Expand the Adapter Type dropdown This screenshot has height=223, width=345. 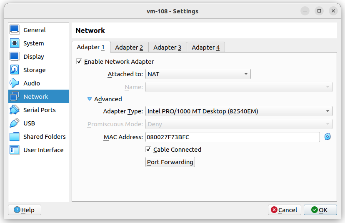coord(238,111)
